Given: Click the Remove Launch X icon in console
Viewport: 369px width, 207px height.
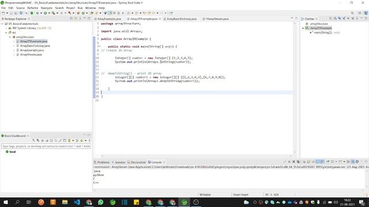Looking at the screenshot, I should coord(293,162).
